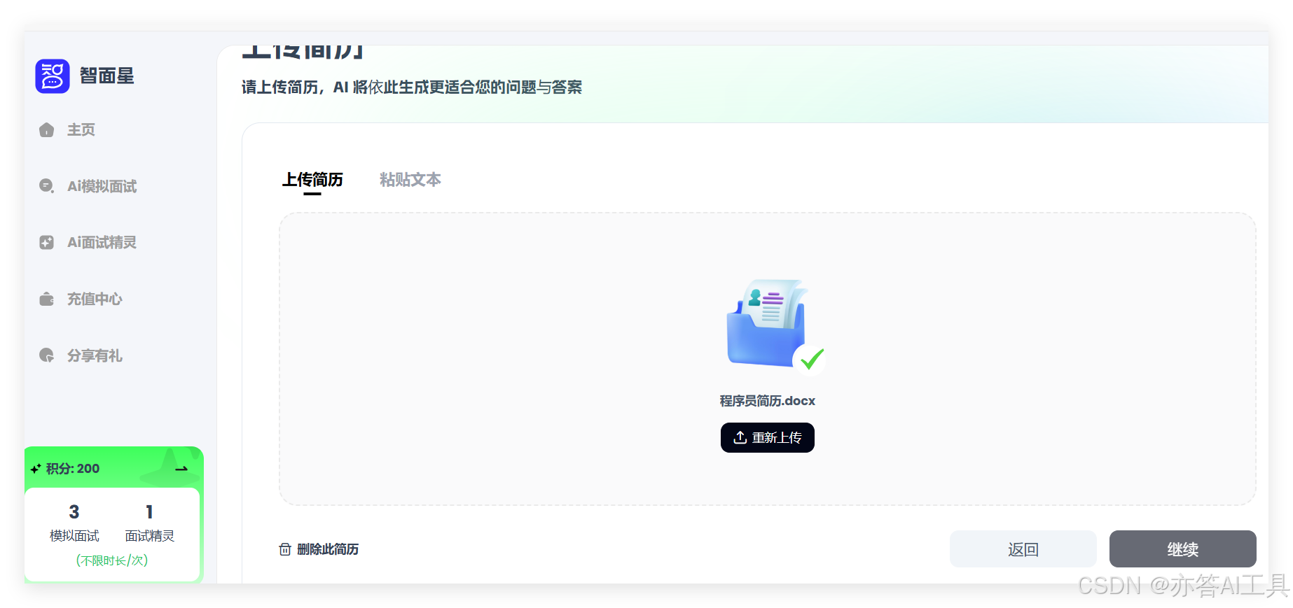Expand the 积分 points panel arrow
The width and height of the screenshot is (1293, 608).
pos(182,469)
